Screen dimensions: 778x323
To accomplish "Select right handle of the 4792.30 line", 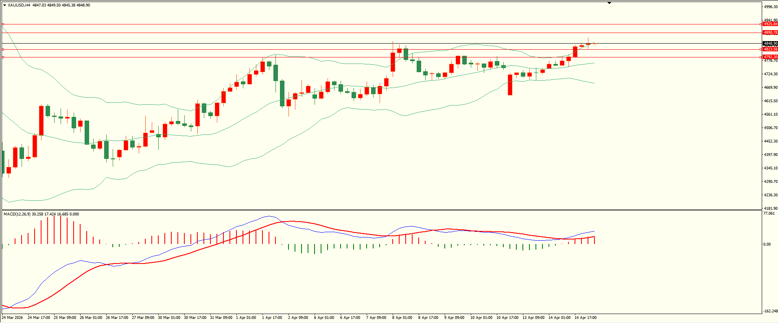I will 761,57.
